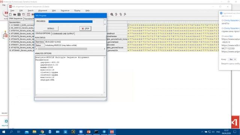Image resolution: width=240 pixels, height=135 pixels.
Task: Click the 'gapopen:-400.00' parameter line
Action: 50,63
